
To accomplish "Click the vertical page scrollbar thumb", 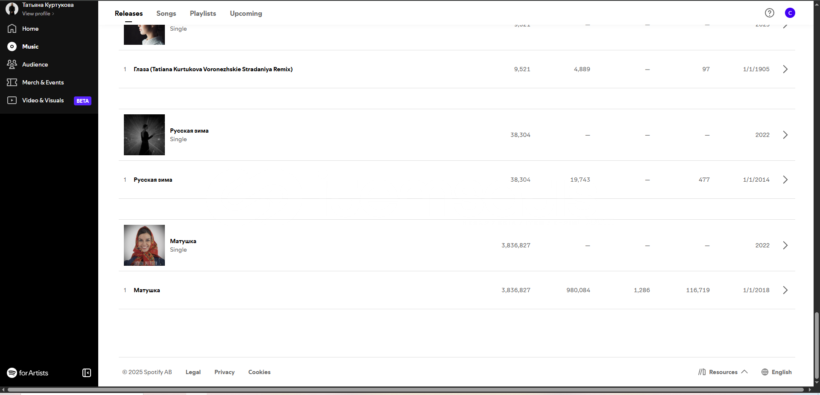I will pyautogui.click(x=817, y=345).
